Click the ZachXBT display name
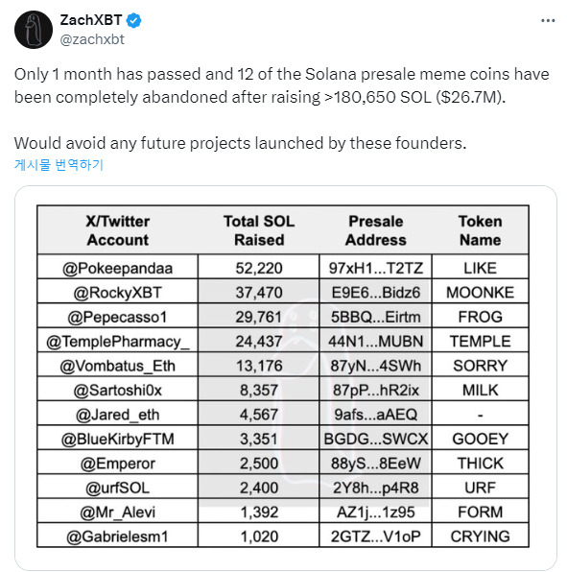567x572 pixels. tap(91, 20)
